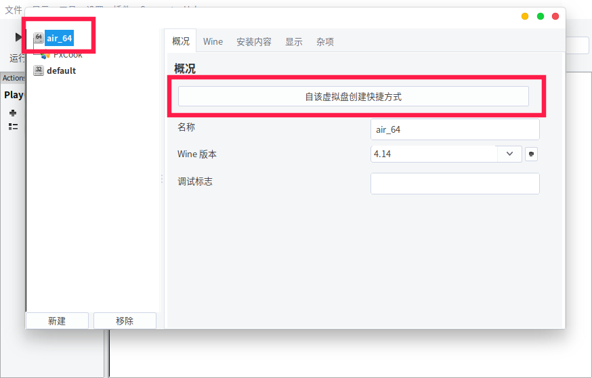Viewport: 592px width, 378px height.
Task: Select the air_64 virtual drive icon
Action: tap(39, 38)
